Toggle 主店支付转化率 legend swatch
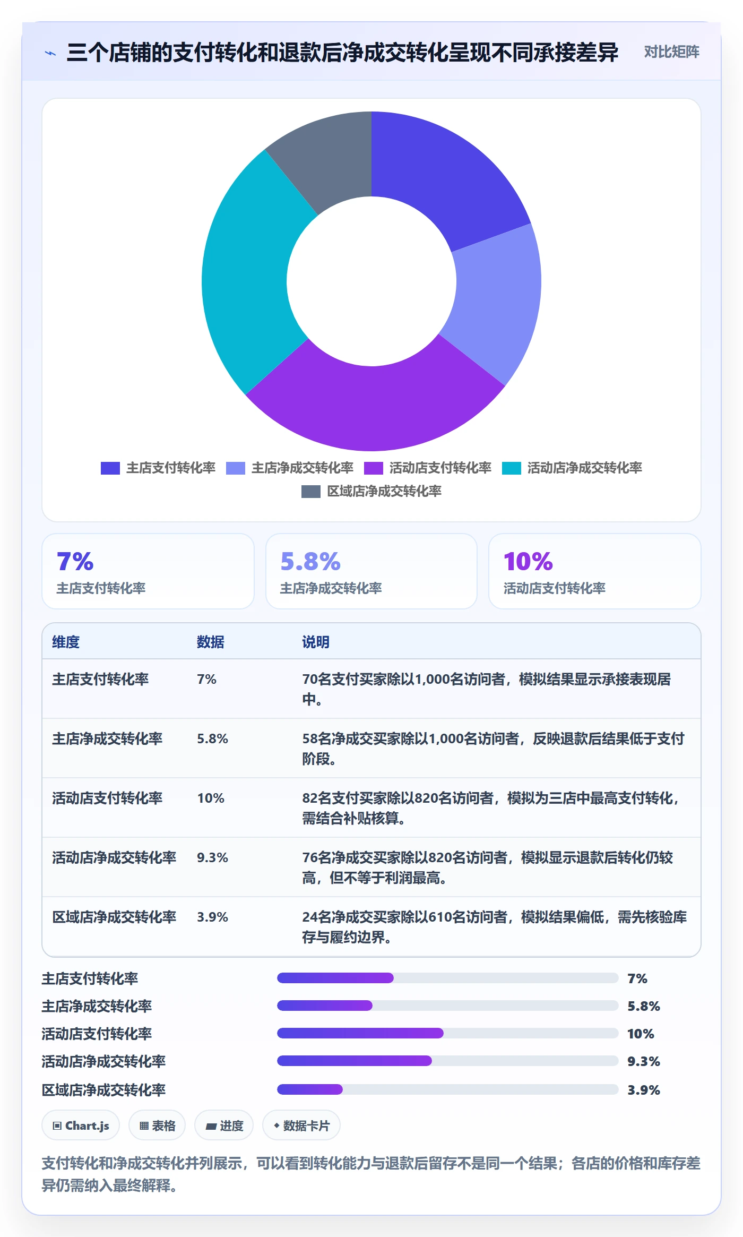Screen dimensions: 743x1237 tap(110, 468)
